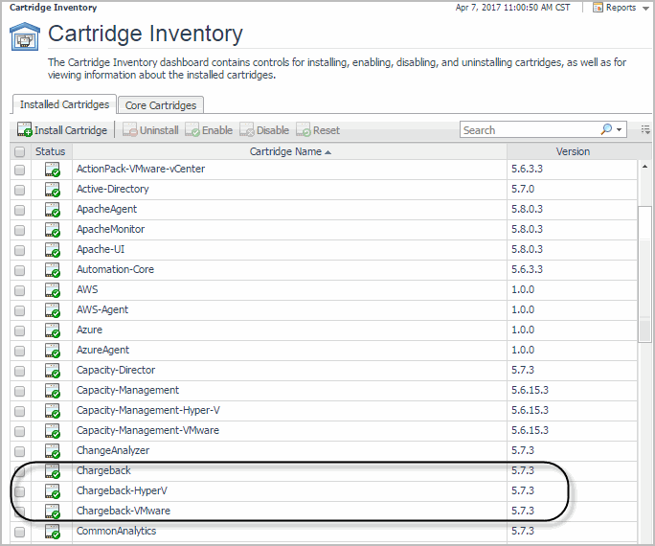This screenshot has height=546, width=655.
Task: Click the Reset cartridge button
Action: pos(318,130)
